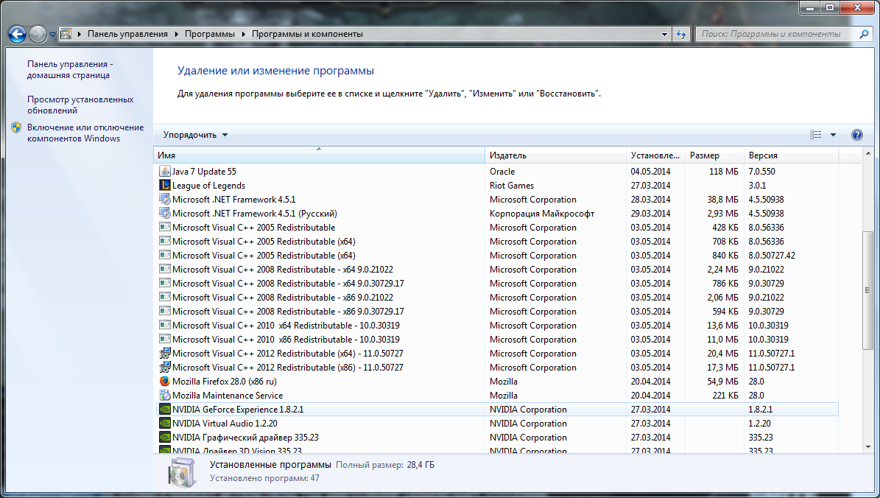The image size is (880, 498).
Task: Click the vertical scrollbar thumb
Action: coord(868,290)
